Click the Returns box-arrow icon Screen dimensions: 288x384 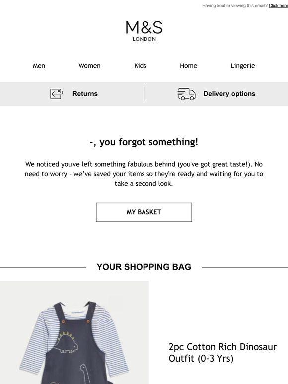57,94
